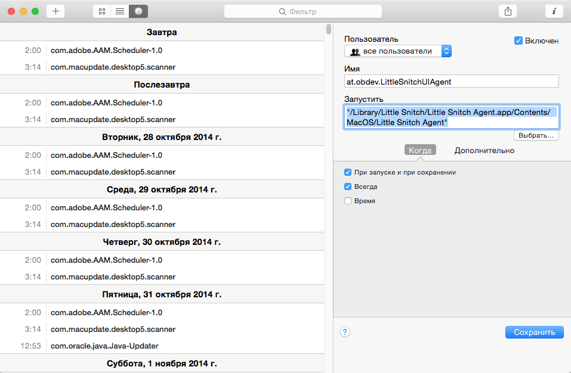Click the 12:53 time entry
Screen dimensions: 571x373
(30, 346)
